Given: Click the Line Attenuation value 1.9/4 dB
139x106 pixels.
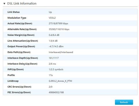Looking at the screenshot, I should tap(53, 41).
